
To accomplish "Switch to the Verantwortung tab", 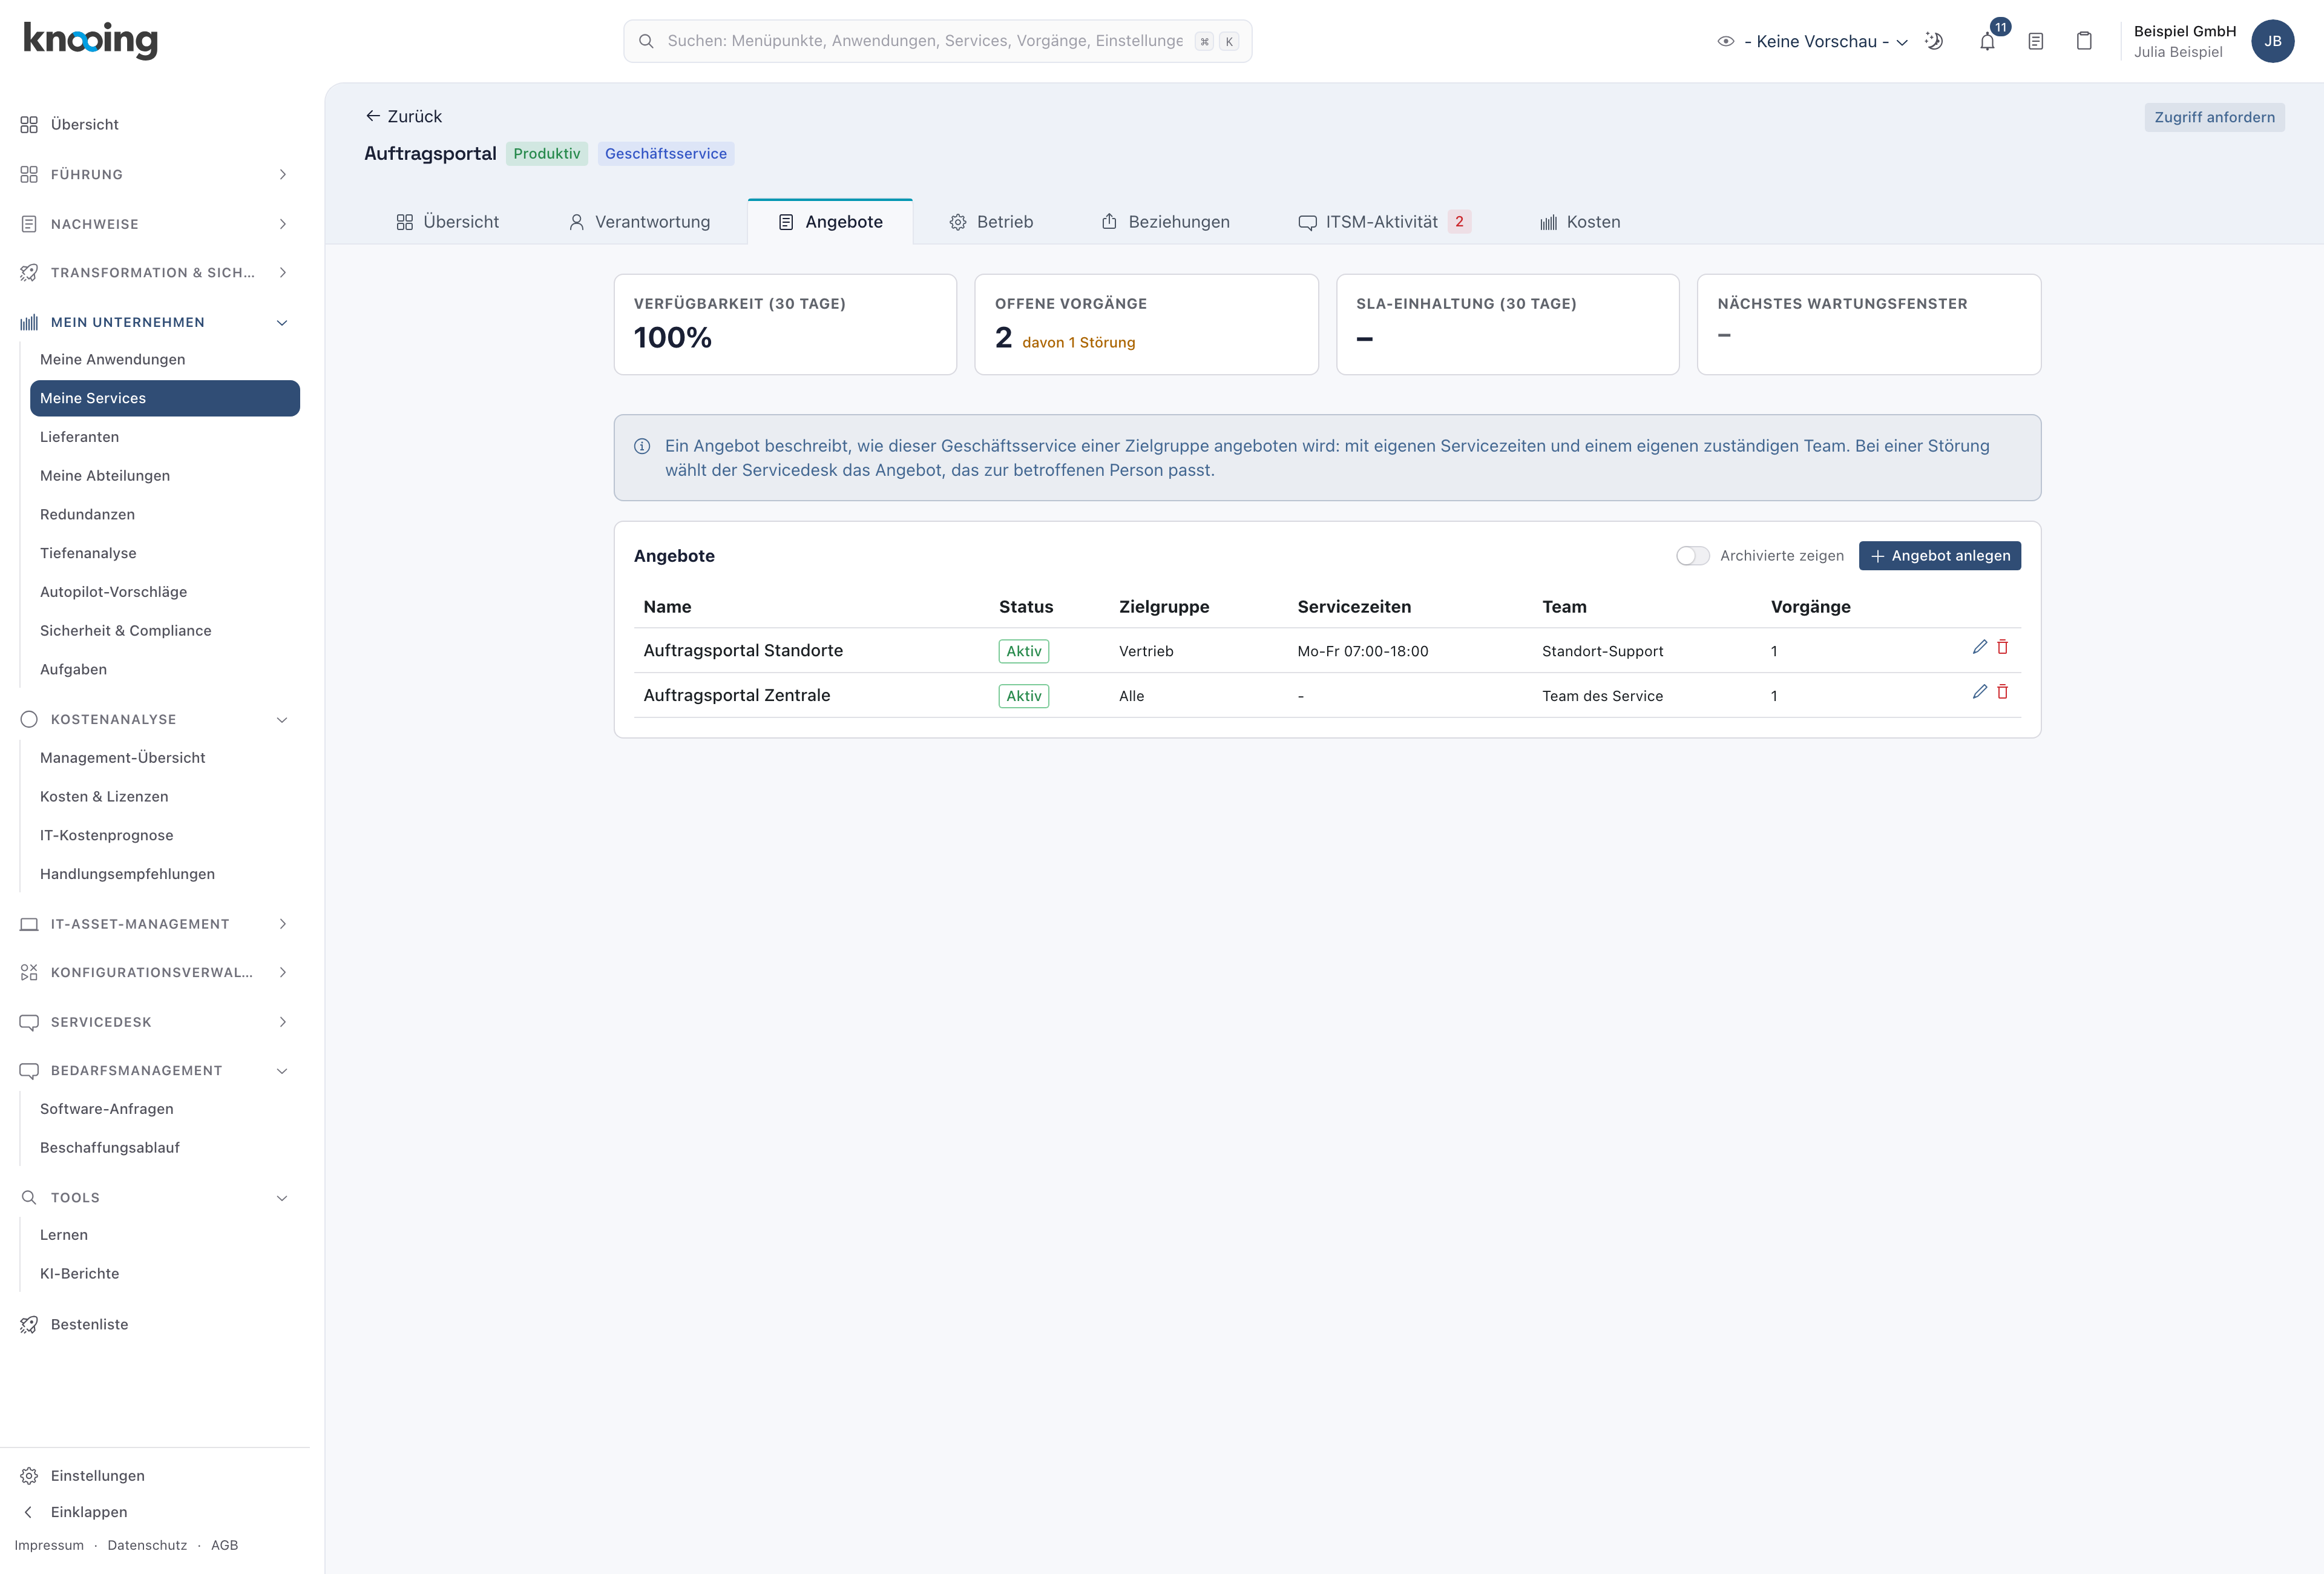I will coord(639,222).
